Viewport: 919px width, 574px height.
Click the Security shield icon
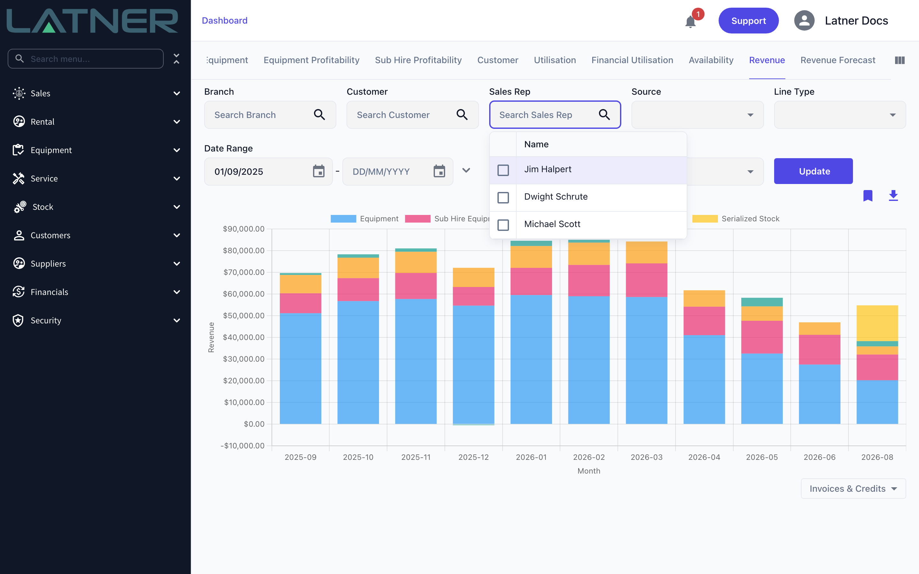pos(19,320)
